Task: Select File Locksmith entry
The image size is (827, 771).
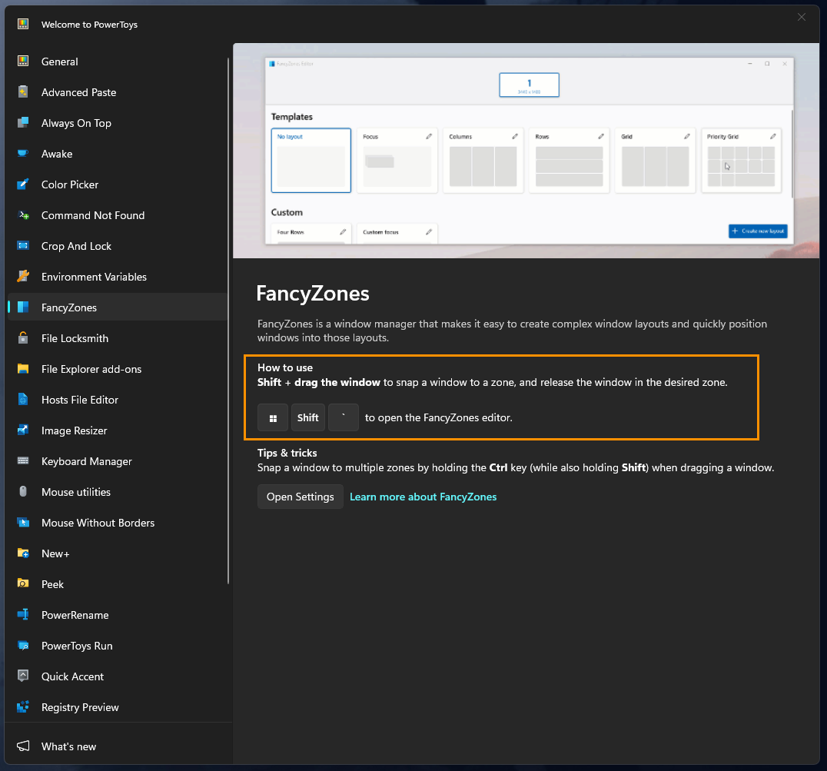Action: pyautogui.click(x=117, y=338)
